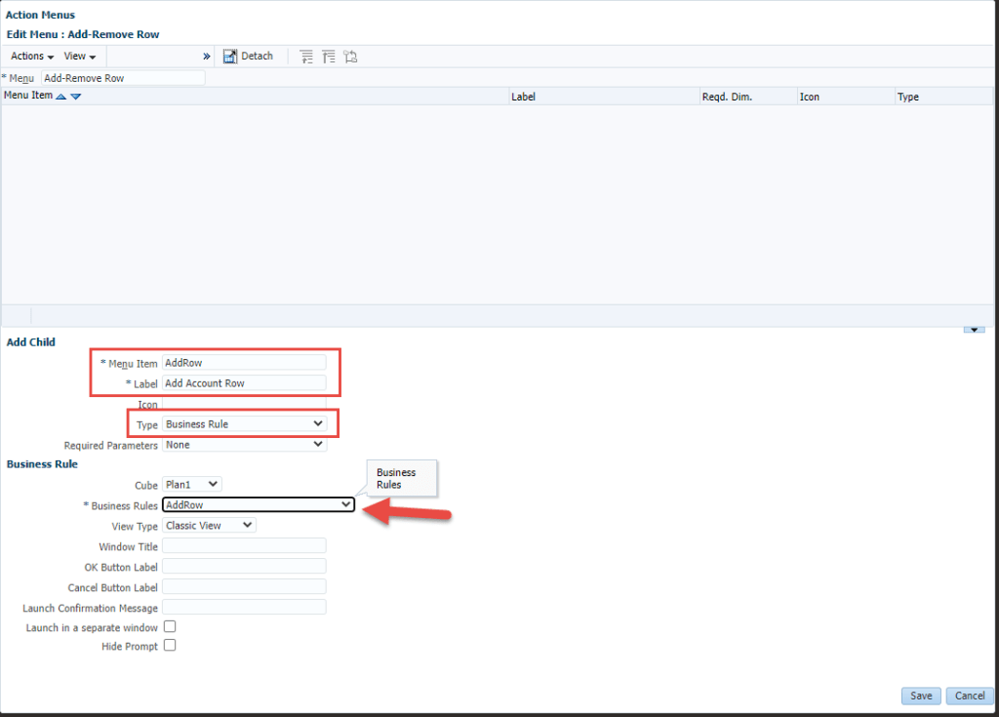Expand the Required Parameters dropdown
Viewport: 999px width, 717px height.
[244, 445]
